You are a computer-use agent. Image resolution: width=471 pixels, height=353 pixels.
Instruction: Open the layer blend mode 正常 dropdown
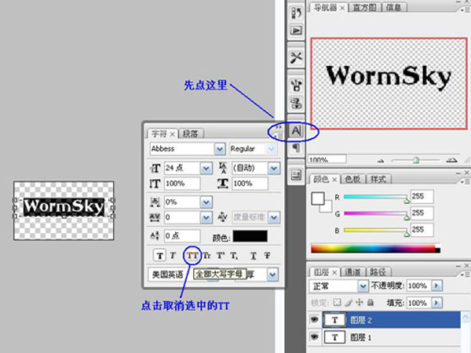point(363,286)
